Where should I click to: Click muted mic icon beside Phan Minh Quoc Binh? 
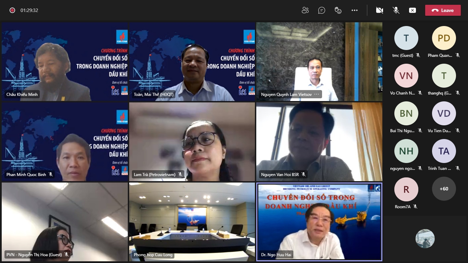(51, 175)
